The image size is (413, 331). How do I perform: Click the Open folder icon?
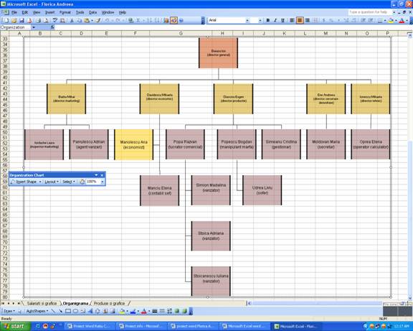point(14,20)
